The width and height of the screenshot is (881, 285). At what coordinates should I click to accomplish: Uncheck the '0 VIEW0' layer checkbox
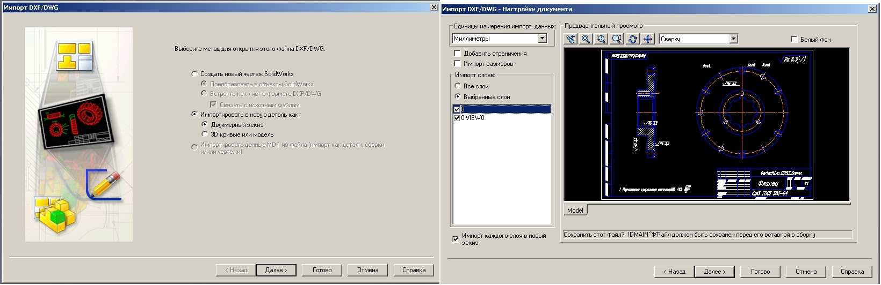[x=457, y=118]
